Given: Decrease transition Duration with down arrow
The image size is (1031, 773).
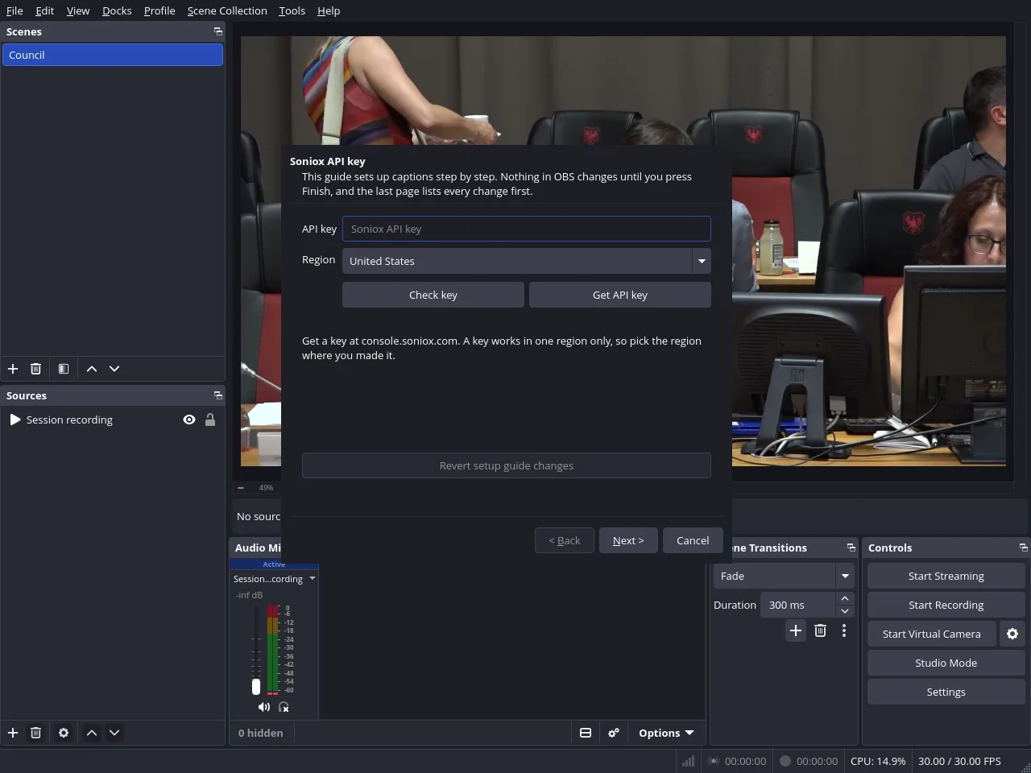Looking at the screenshot, I should point(845,611).
